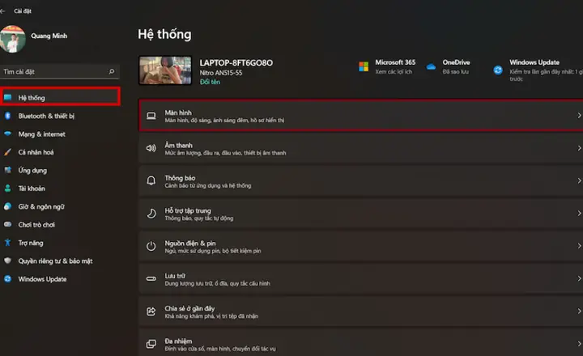
Task: Expand the Chia sẻ ở gần đây chevron
Action: (x=579, y=311)
